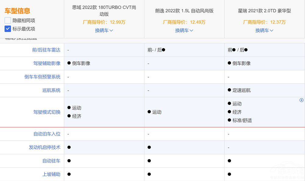
Task: Click the 星瑞 2021款 2.0TD model title
Action: (x=264, y=11)
